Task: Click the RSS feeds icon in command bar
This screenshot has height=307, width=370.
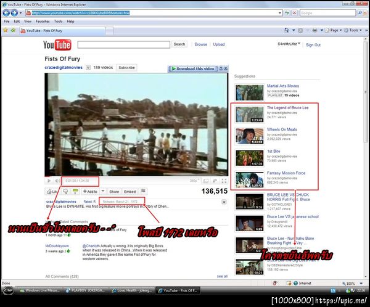Action: click(300, 30)
